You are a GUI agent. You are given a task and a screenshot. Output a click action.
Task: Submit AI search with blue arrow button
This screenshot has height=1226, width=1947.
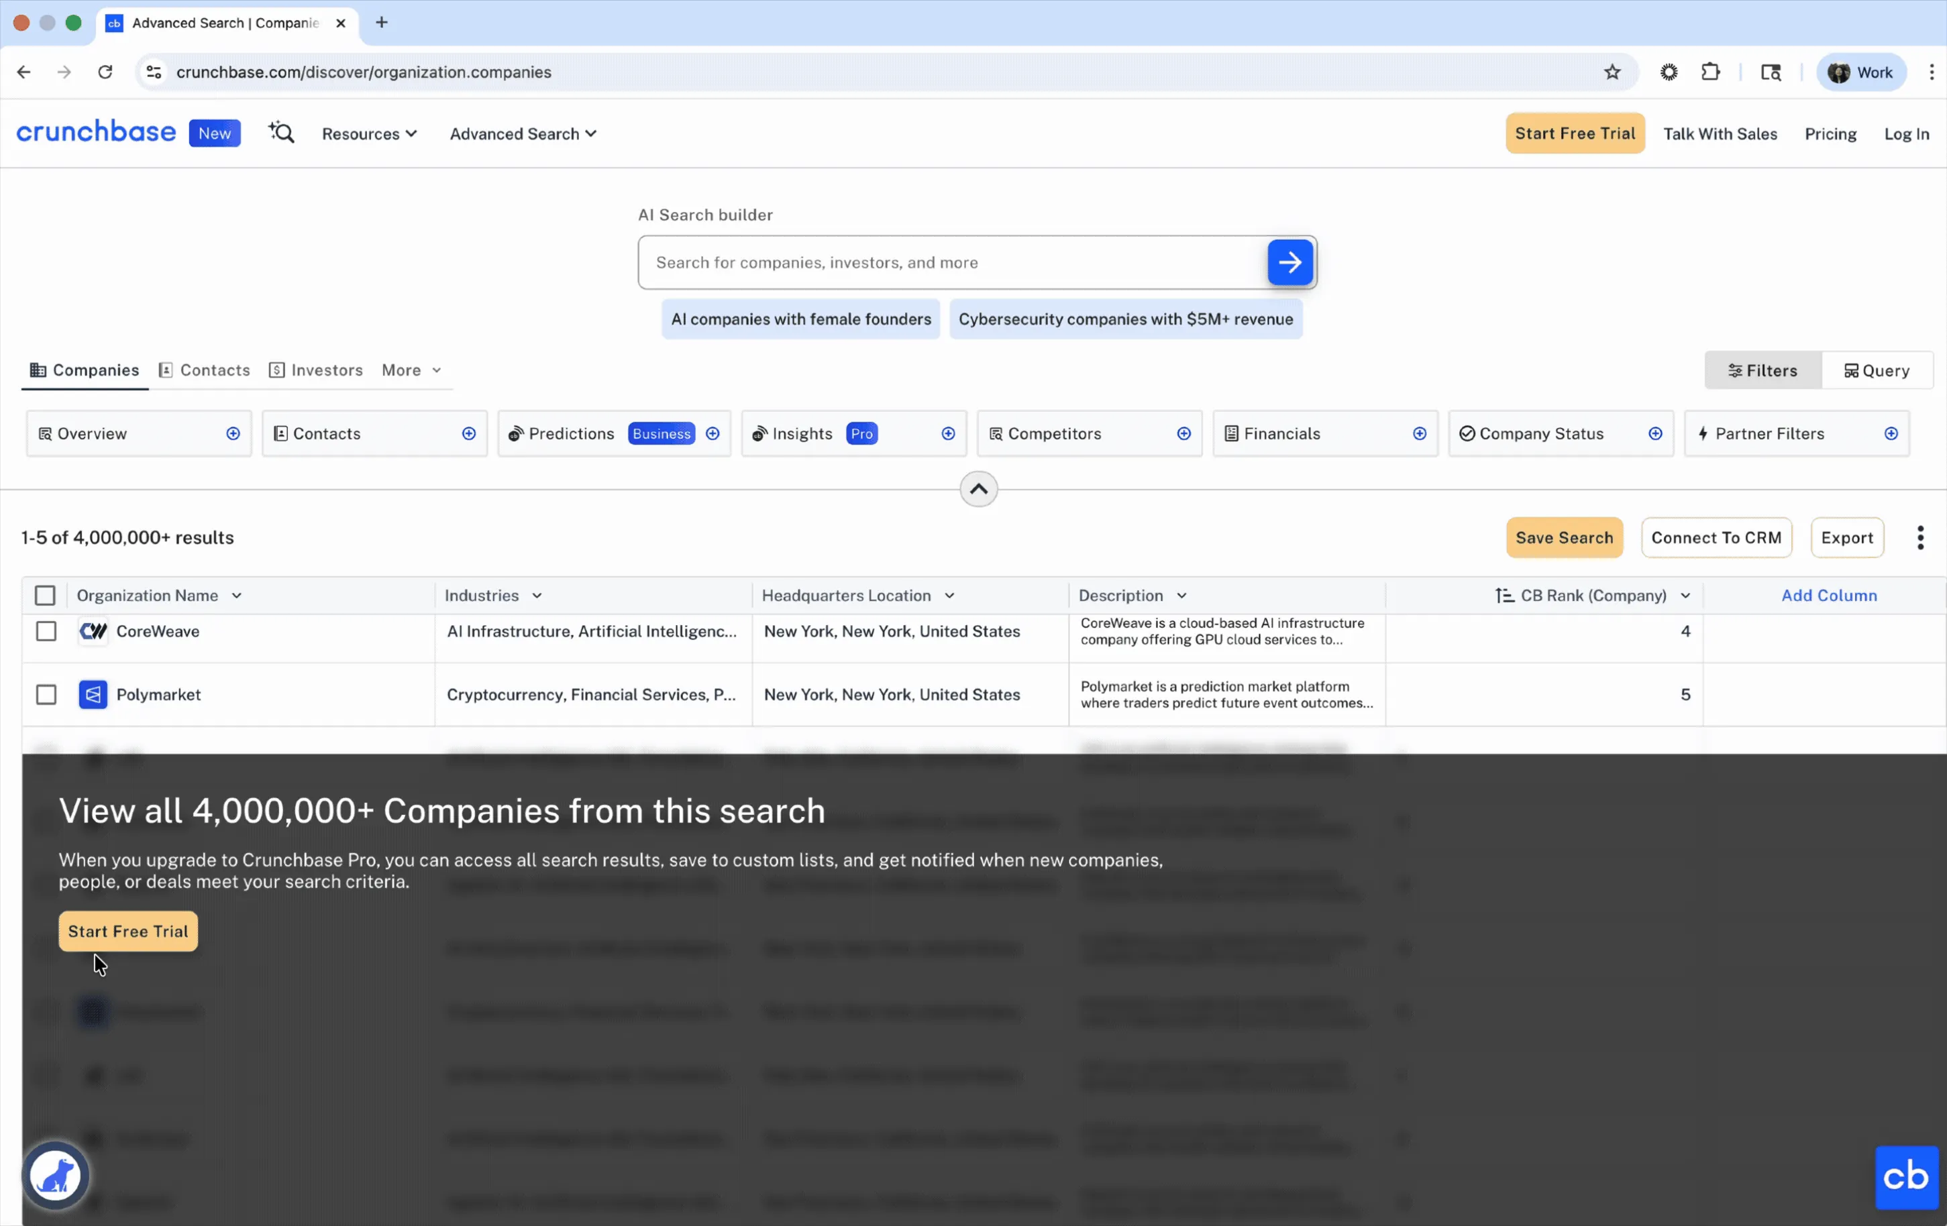coord(1290,262)
